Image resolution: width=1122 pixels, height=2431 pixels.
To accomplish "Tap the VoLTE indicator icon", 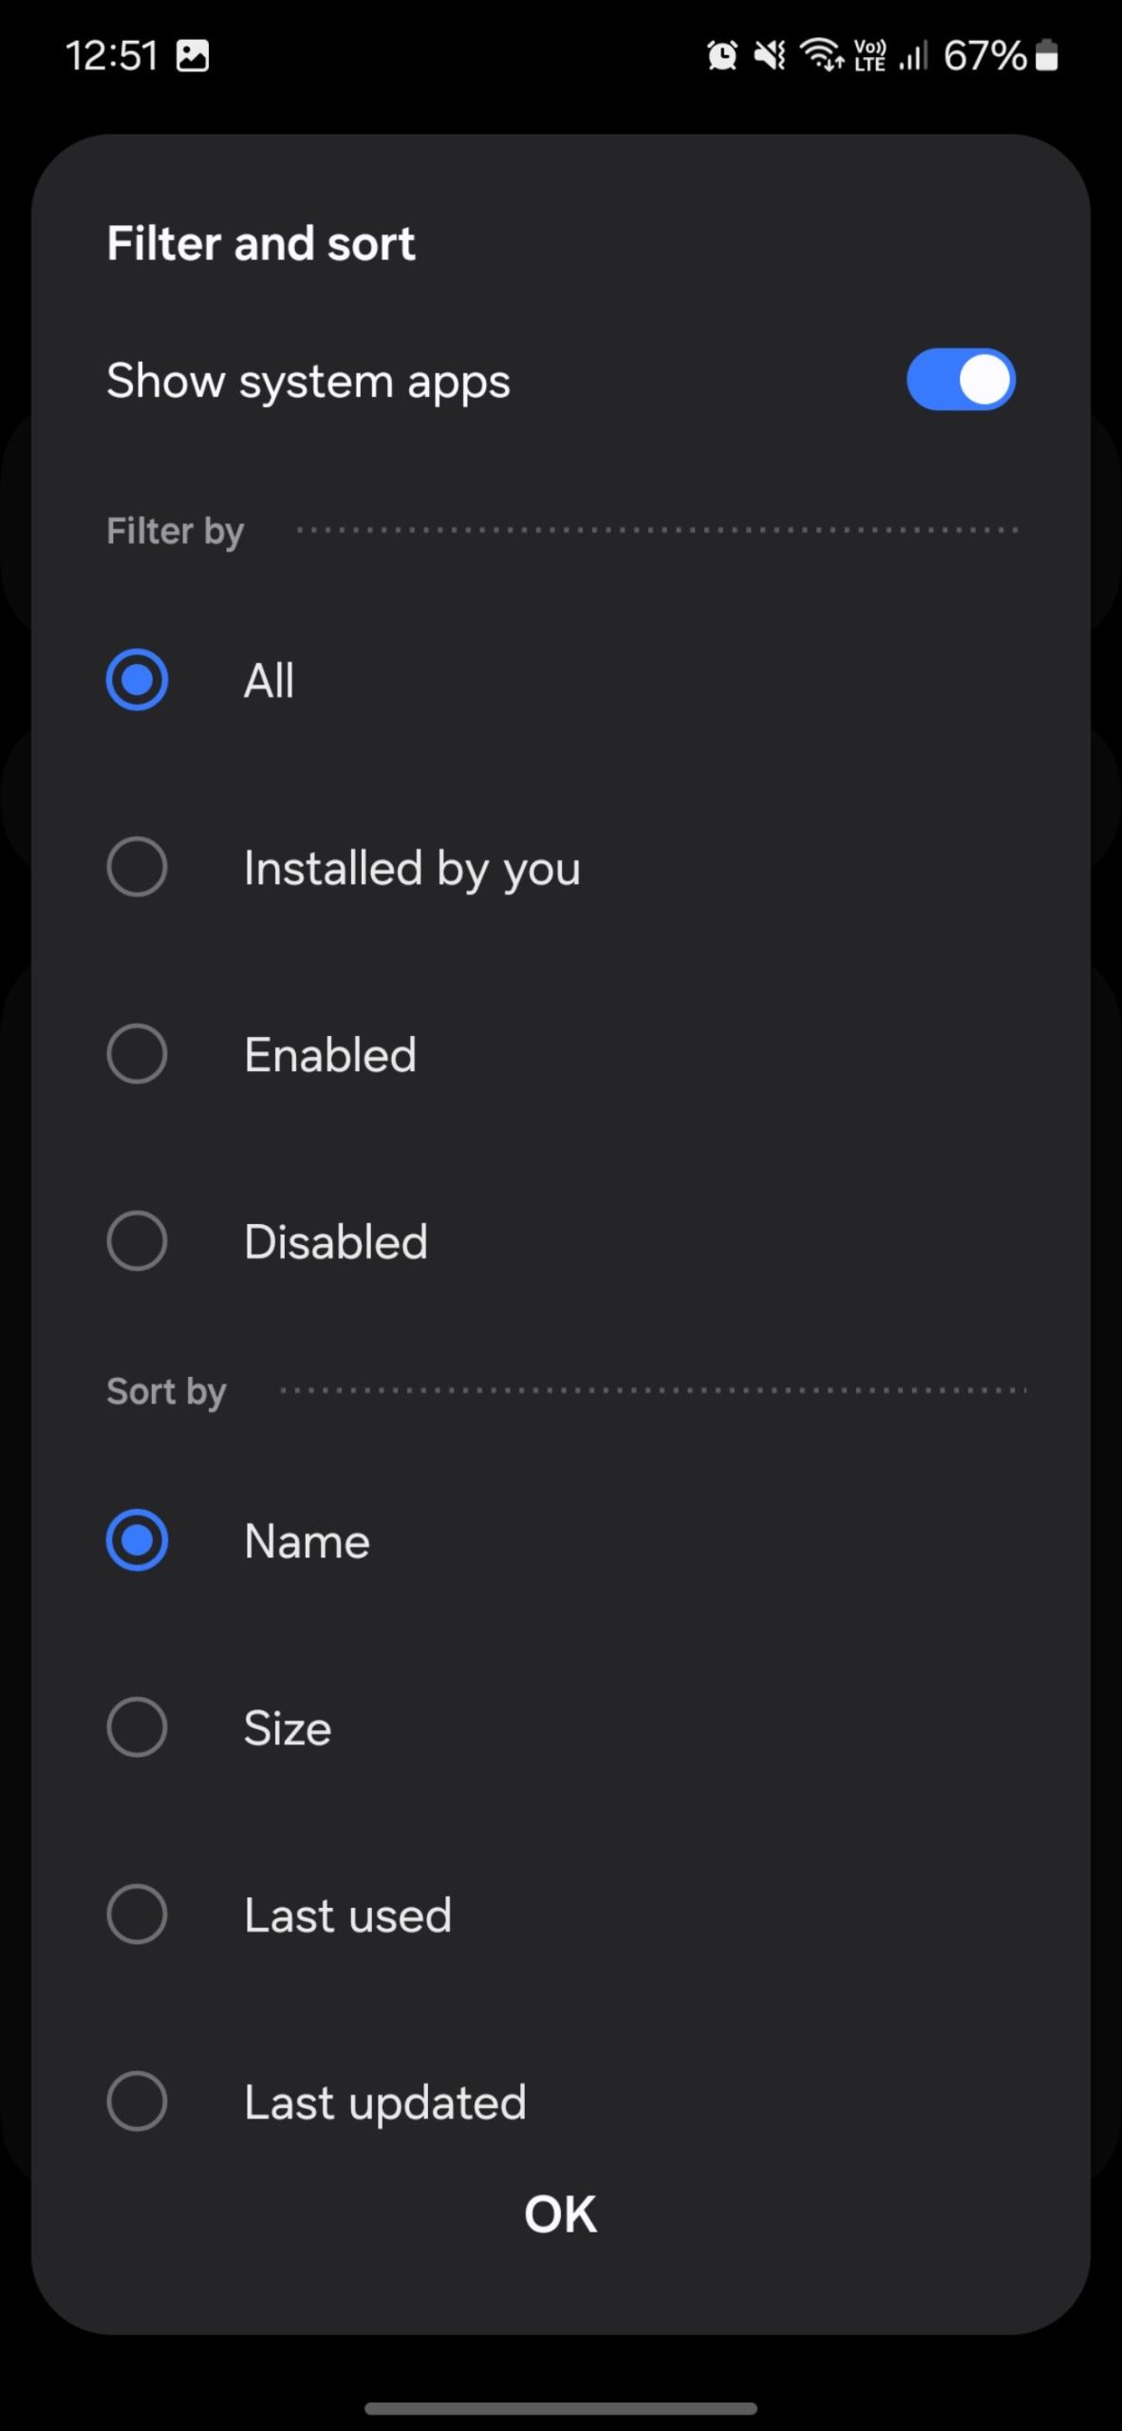I will pyautogui.click(x=869, y=55).
